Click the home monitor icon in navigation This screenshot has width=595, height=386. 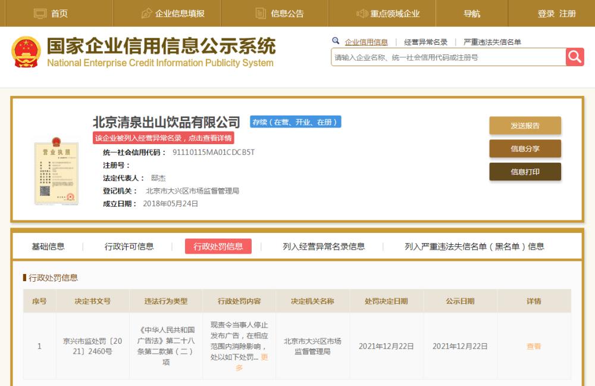[x=40, y=14]
